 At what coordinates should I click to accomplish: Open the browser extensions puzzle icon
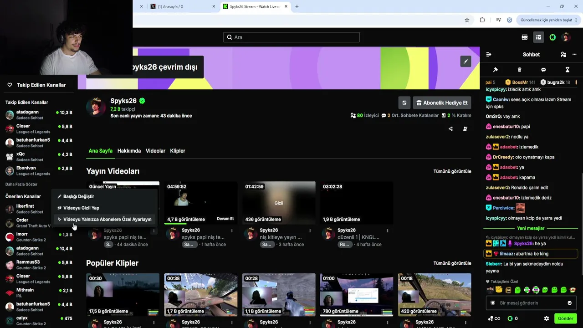coord(482,20)
